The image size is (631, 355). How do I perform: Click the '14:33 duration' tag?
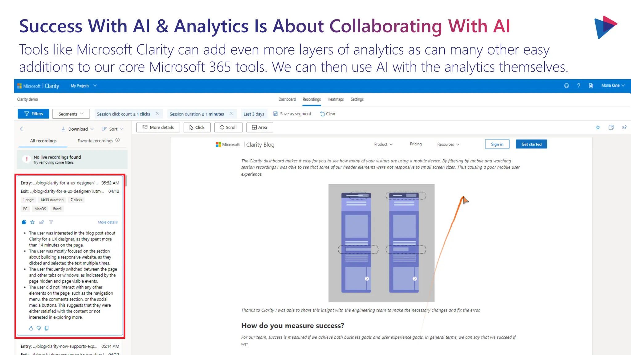click(x=52, y=200)
